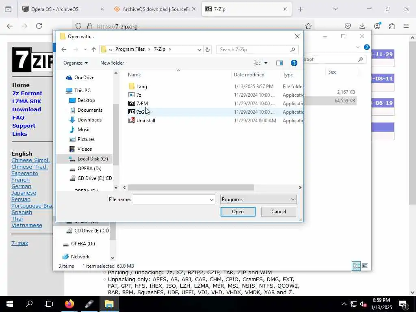Open notification center in system tray

pos(403,304)
